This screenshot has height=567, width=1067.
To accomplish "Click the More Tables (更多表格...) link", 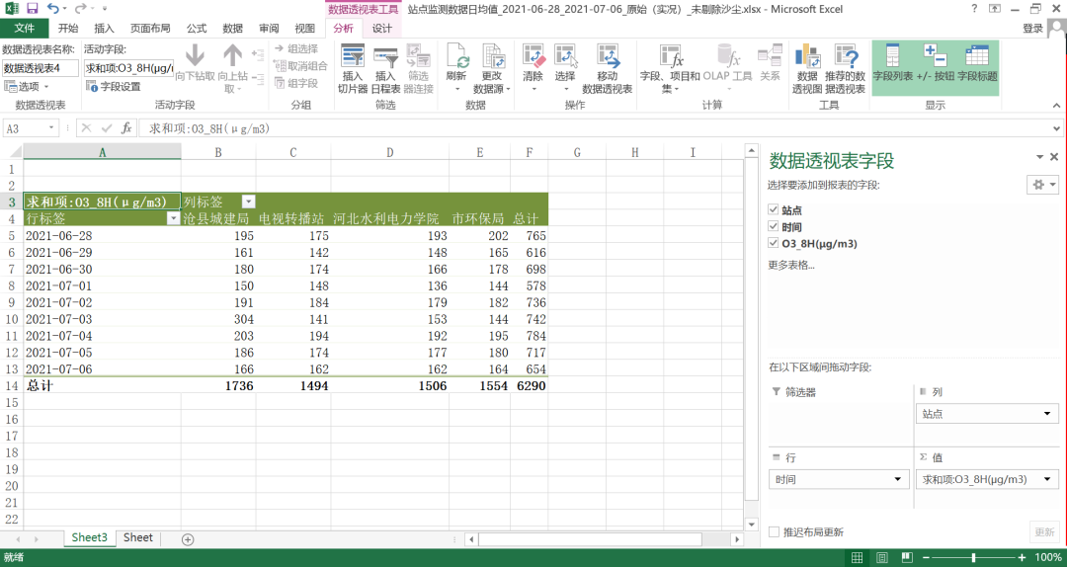I will pyautogui.click(x=791, y=265).
